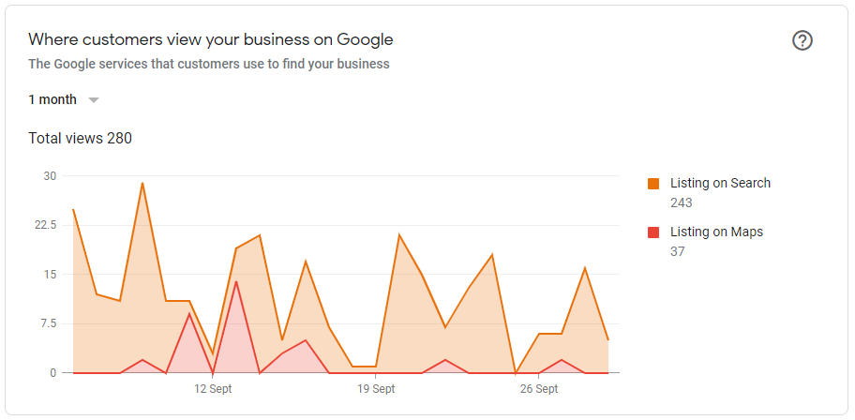Open the help question mark icon
The width and height of the screenshot is (855, 420).
802,40
